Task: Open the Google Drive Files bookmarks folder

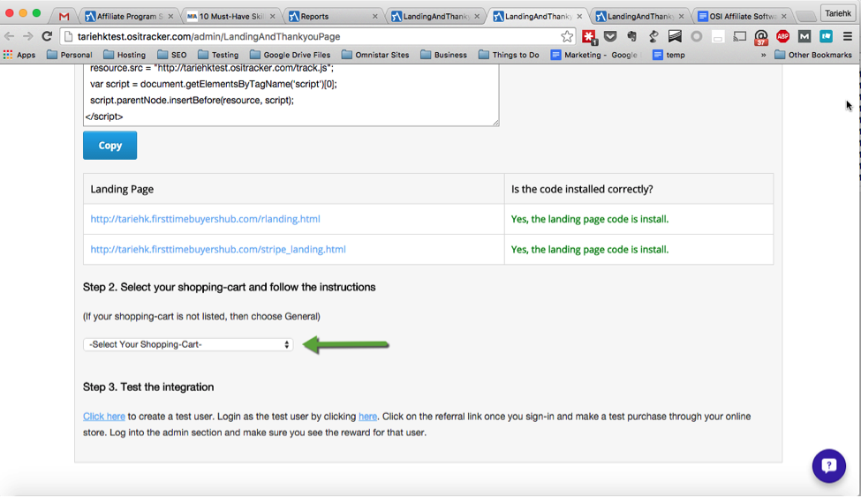Action: click(290, 55)
